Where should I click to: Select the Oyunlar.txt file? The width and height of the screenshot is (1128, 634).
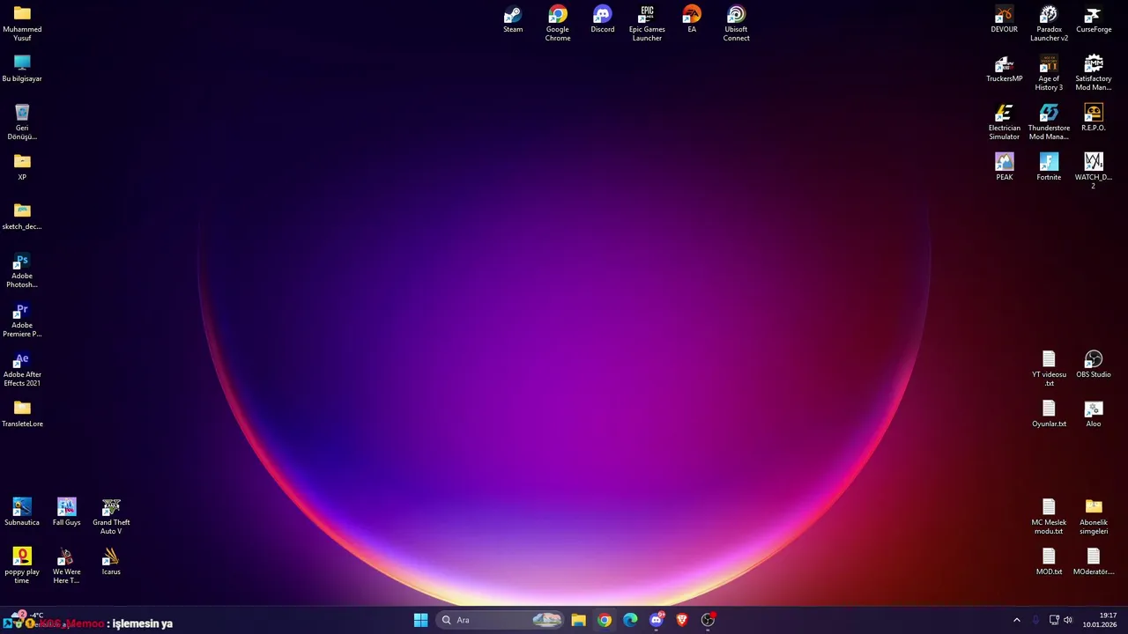1049,414
